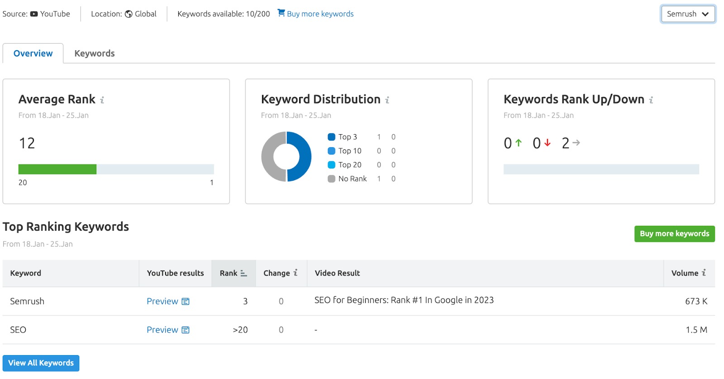Click the View All Keywords button
The height and width of the screenshot is (379, 724).
point(41,363)
